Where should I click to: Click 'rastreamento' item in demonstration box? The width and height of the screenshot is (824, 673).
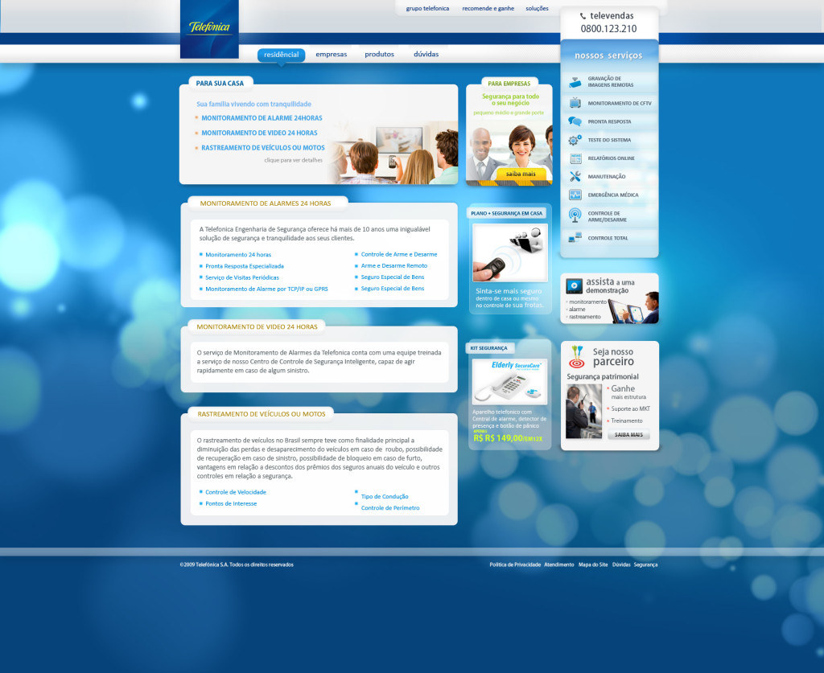click(585, 317)
